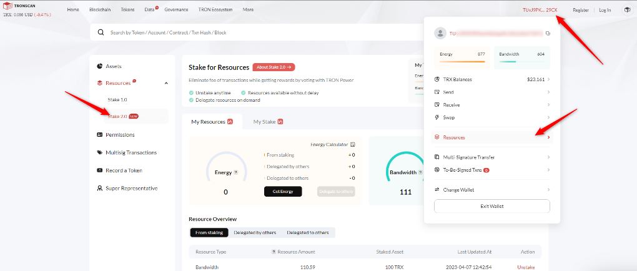Open the Tokens menu
The image size is (637, 271).
point(127,9)
